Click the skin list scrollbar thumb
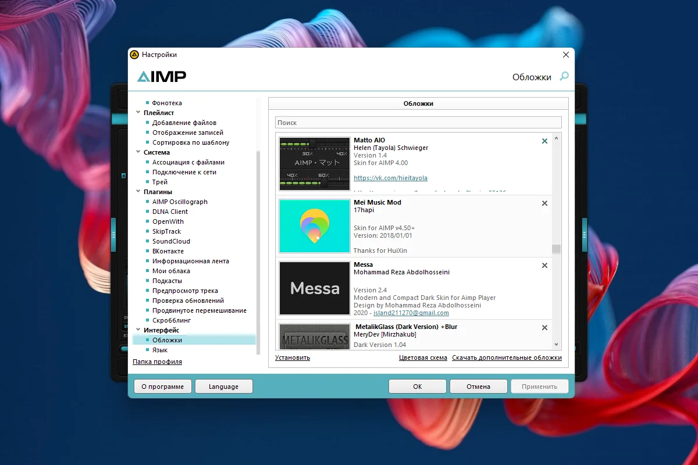698x465 pixels. point(557,249)
